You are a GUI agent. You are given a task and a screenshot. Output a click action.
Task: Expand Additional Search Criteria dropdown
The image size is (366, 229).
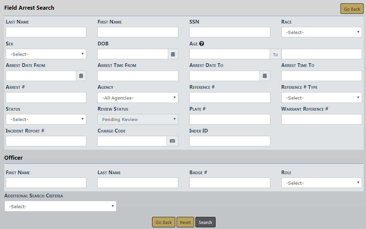pyautogui.click(x=60, y=206)
